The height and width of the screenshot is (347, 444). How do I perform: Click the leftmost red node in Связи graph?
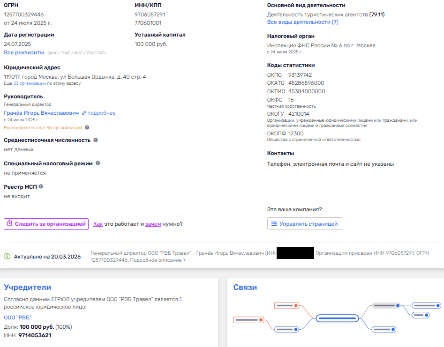click(x=248, y=320)
